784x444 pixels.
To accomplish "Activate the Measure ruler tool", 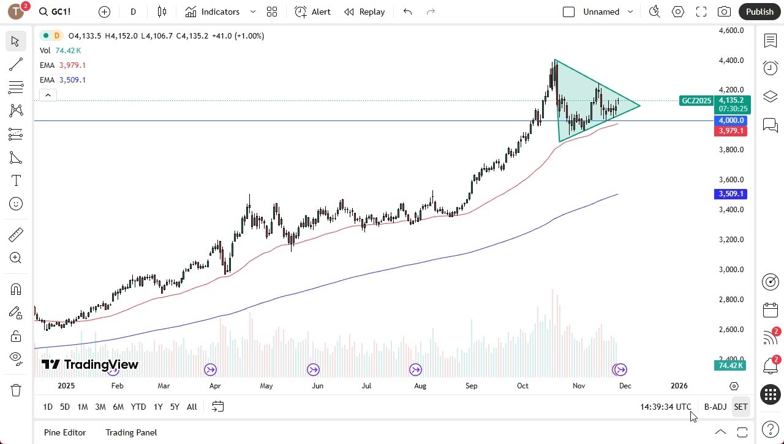I will [16, 234].
